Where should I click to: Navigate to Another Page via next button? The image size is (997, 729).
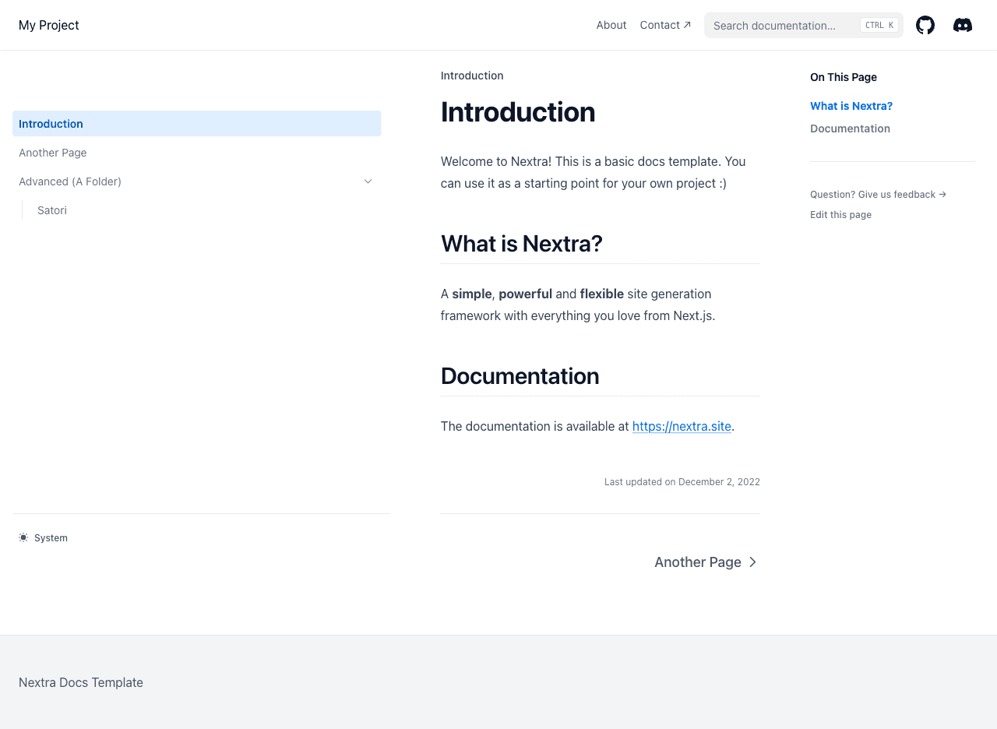tap(697, 562)
